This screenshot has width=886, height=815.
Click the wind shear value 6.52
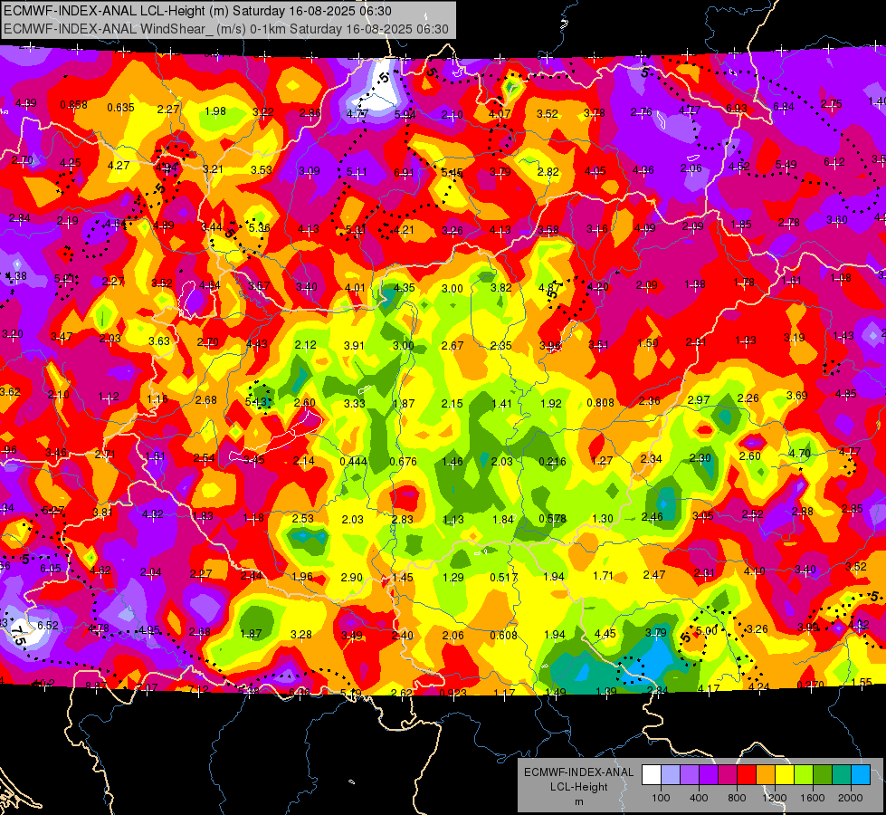pos(48,625)
